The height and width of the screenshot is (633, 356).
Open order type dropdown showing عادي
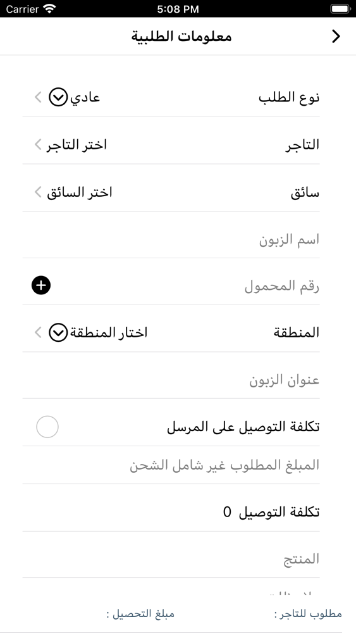(85, 97)
